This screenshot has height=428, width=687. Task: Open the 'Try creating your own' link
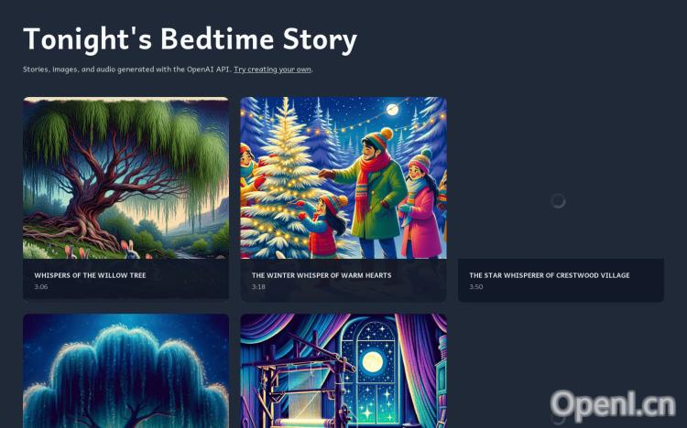(x=272, y=70)
